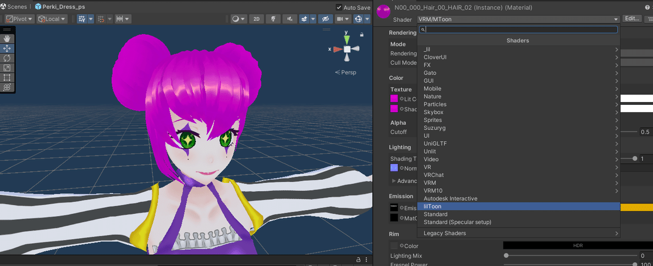This screenshot has width=653, height=266.
Task: Click the Rim Color texture slot
Action: coord(394,246)
